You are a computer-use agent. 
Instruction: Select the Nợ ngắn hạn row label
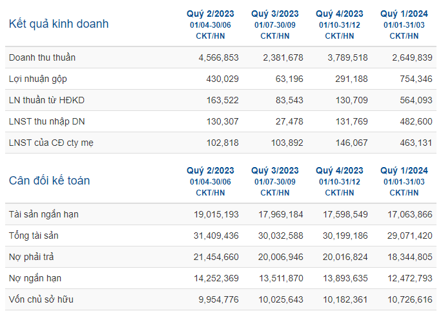point(35,278)
